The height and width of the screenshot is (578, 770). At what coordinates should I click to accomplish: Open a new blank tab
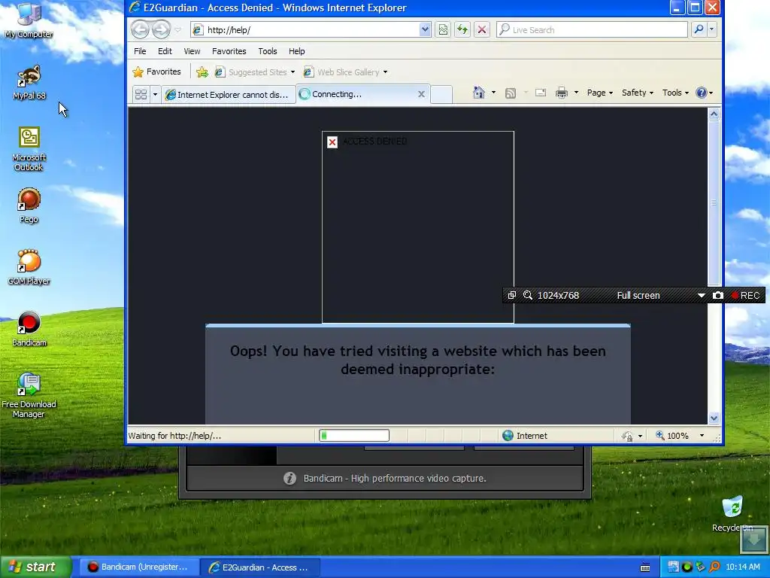tap(441, 94)
